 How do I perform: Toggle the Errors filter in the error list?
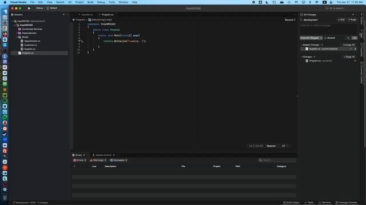tap(79, 160)
